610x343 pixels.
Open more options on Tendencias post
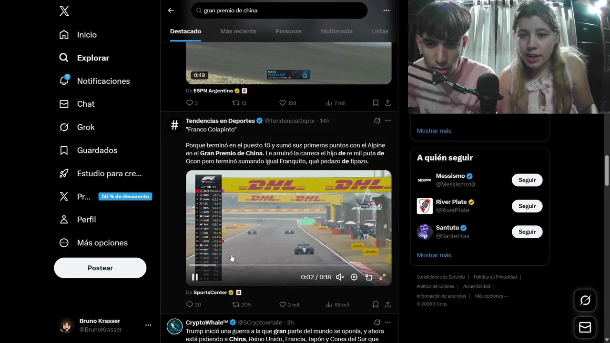coord(388,121)
